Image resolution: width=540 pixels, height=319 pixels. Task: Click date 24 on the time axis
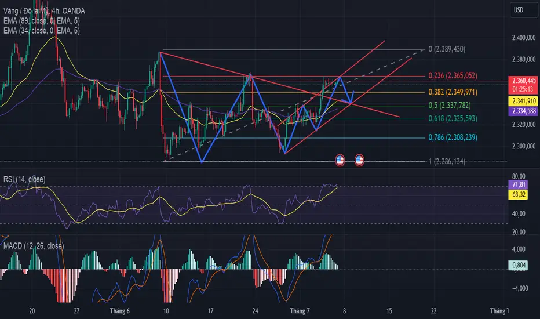[x=255, y=311]
